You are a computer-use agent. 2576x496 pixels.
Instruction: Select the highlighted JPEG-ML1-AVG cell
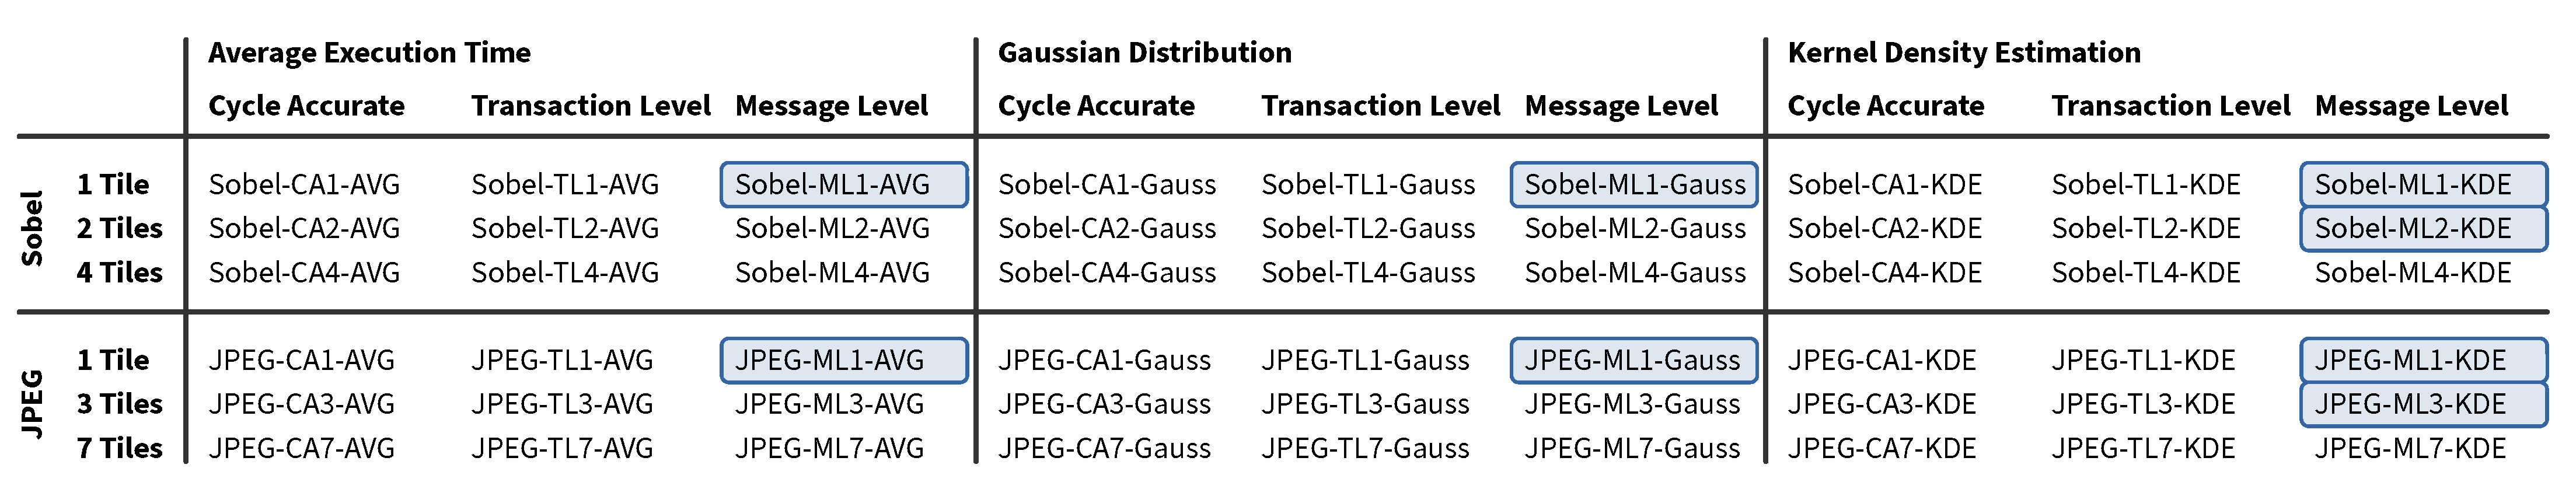843,361
